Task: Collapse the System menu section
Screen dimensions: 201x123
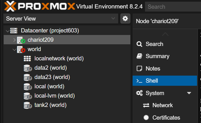Action: tap(189, 93)
